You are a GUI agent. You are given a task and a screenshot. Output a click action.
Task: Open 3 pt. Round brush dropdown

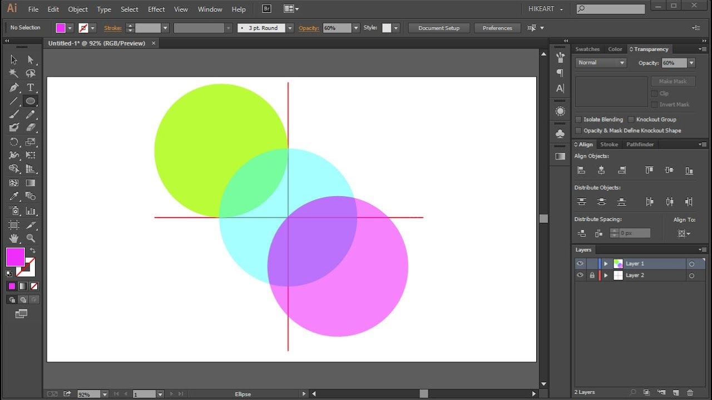tap(290, 28)
